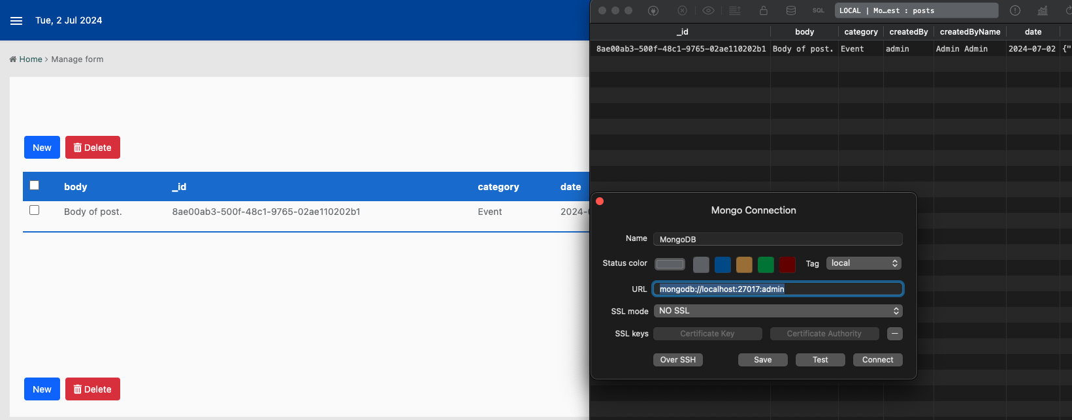The image size is (1072, 420).
Task: Tick the select-all checkbox in table header
Action: tap(35, 186)
